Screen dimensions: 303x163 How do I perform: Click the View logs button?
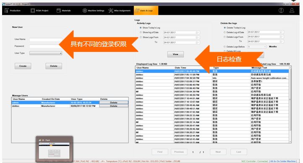(x=175, y=54)
